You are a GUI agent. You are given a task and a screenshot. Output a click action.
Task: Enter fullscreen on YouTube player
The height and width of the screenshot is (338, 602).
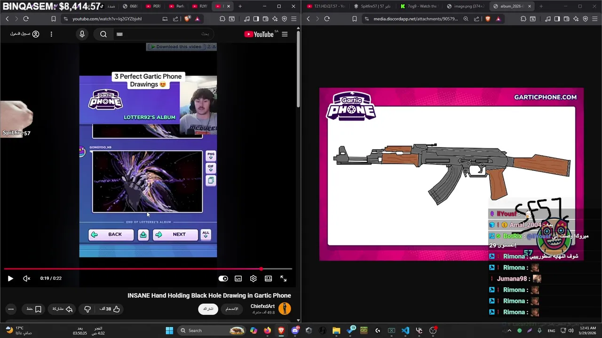[x=284, y=278]
